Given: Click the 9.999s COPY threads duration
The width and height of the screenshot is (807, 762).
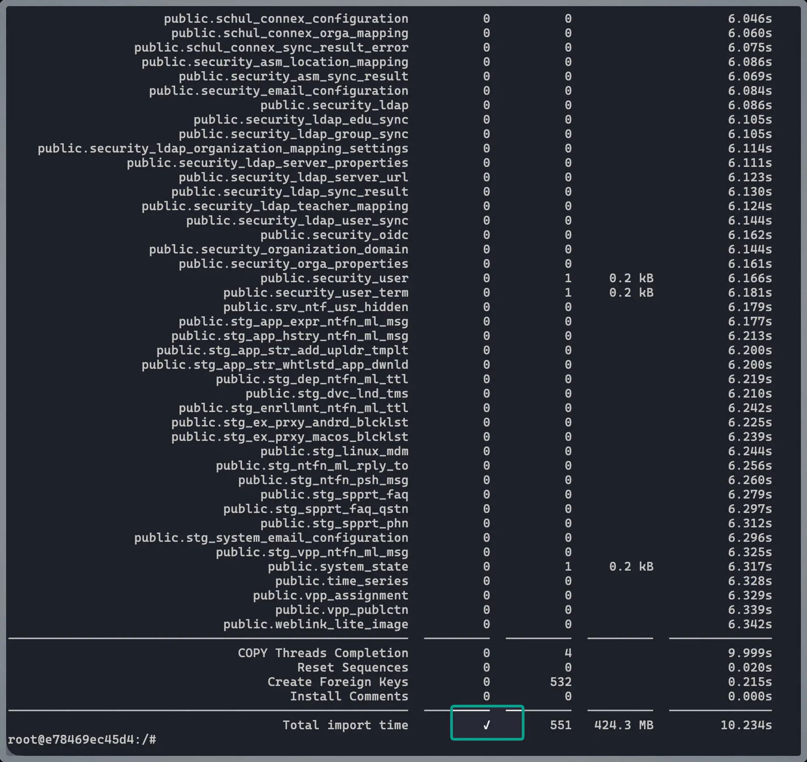Looking at the screenshot, I should click(749, 653).
